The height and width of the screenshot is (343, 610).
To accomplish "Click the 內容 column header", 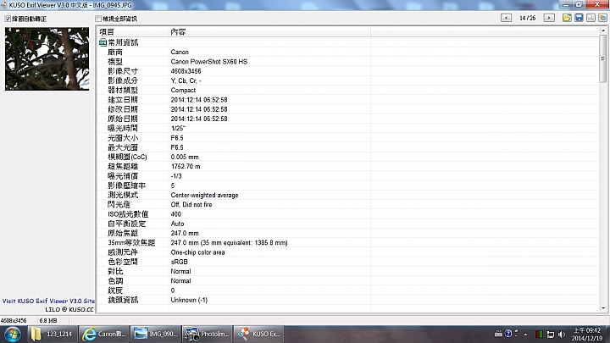I will point(269,32).
